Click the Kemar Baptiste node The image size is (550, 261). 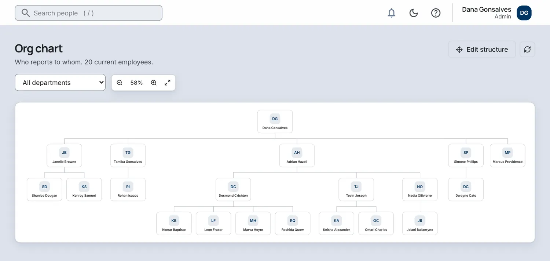[174, 223]
